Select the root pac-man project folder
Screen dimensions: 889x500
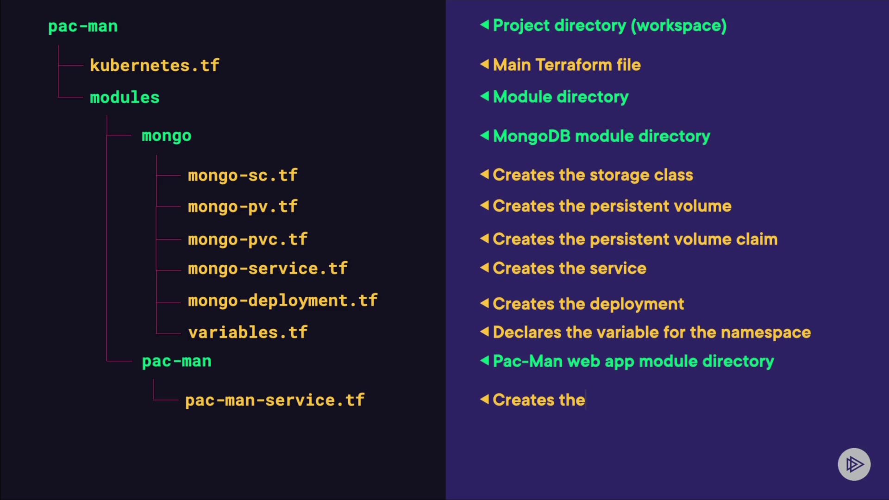point(83,26)
